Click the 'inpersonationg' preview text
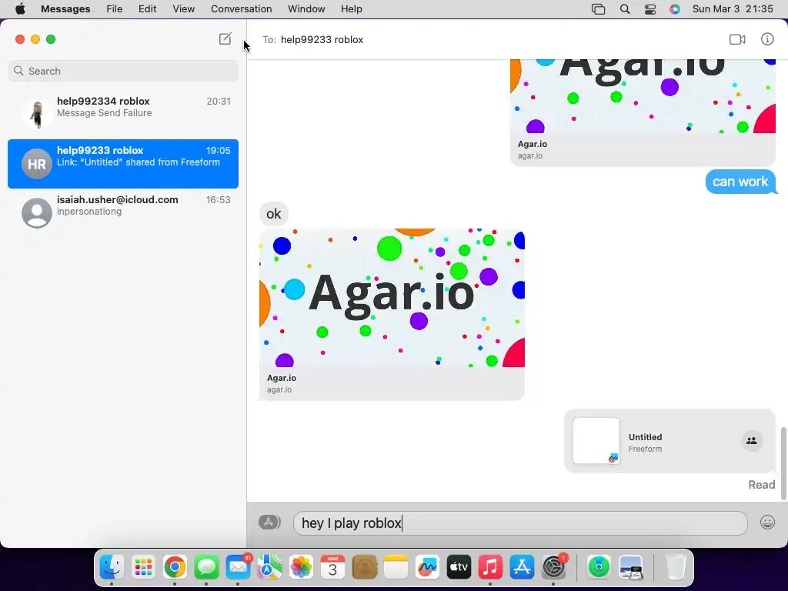The height and width of the screenshot is (591, 788). point(89,212)
